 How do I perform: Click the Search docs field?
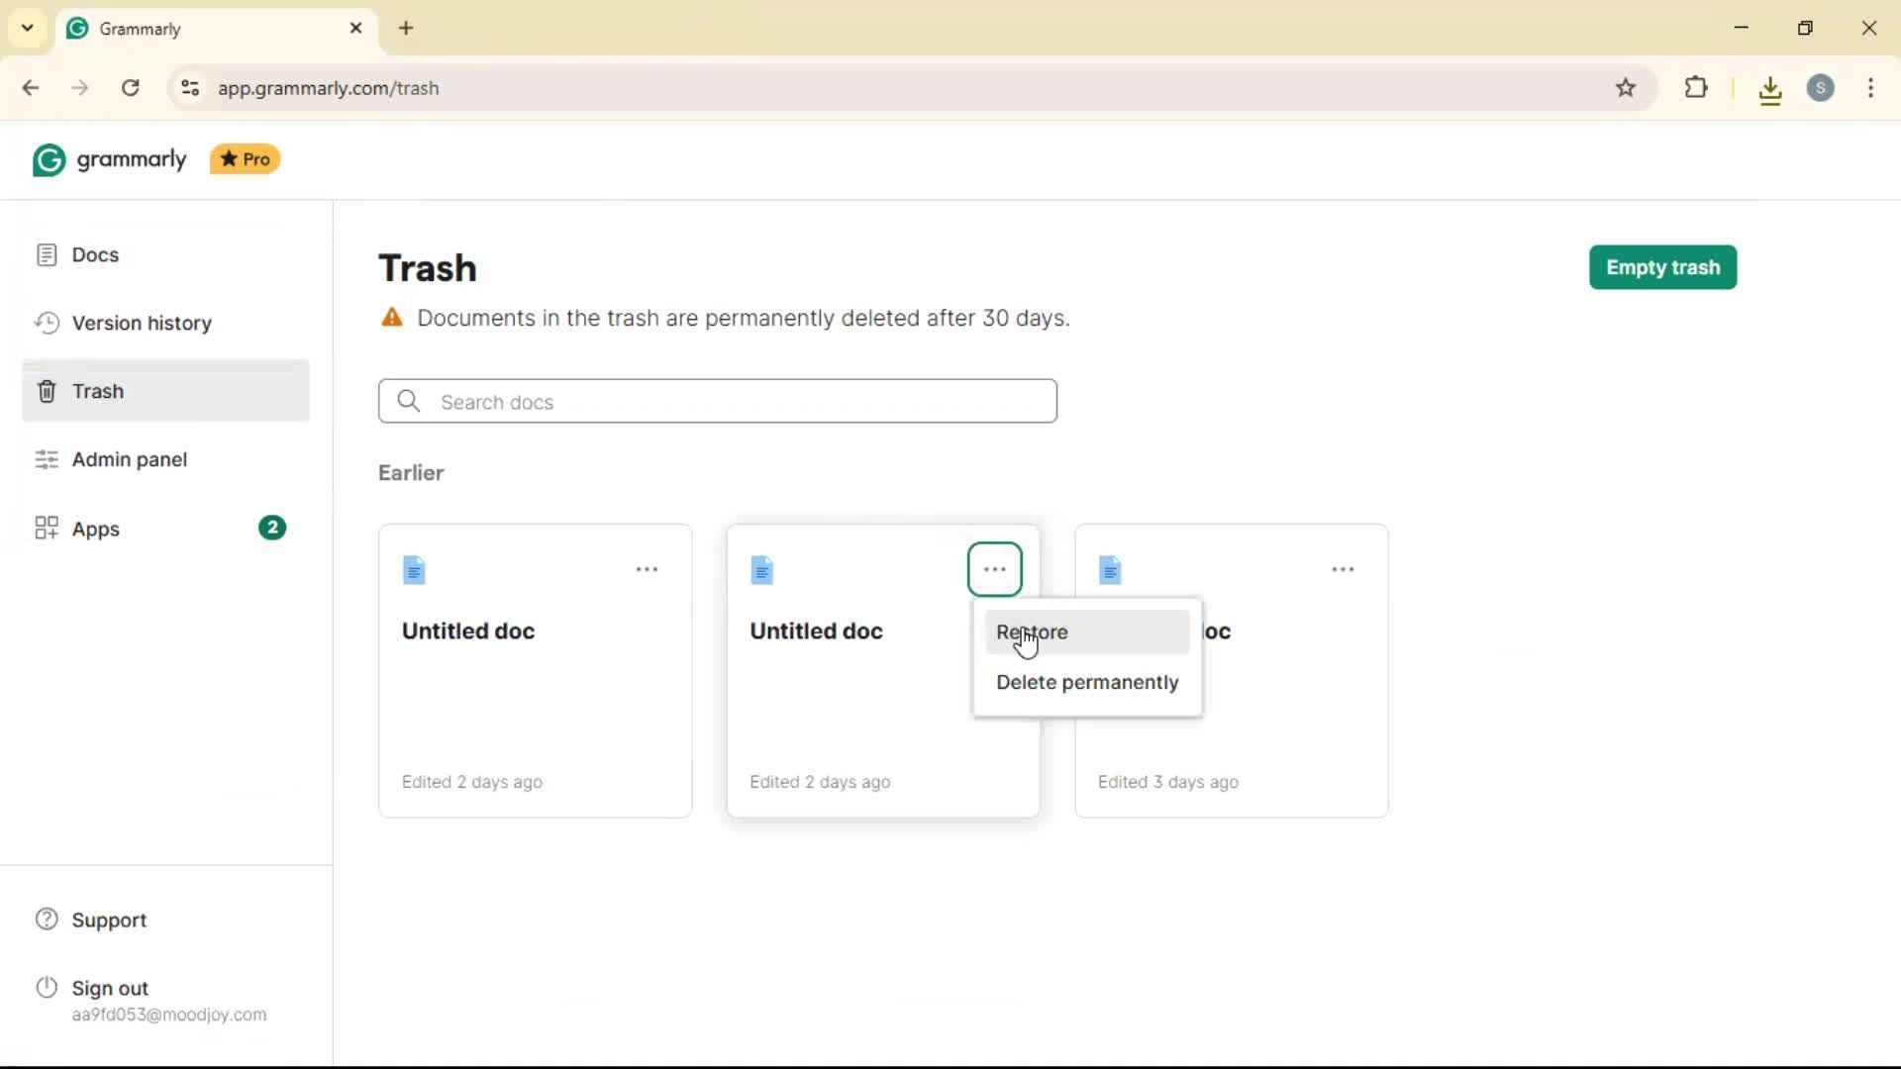pyautogui.click(x=718, y=402)
